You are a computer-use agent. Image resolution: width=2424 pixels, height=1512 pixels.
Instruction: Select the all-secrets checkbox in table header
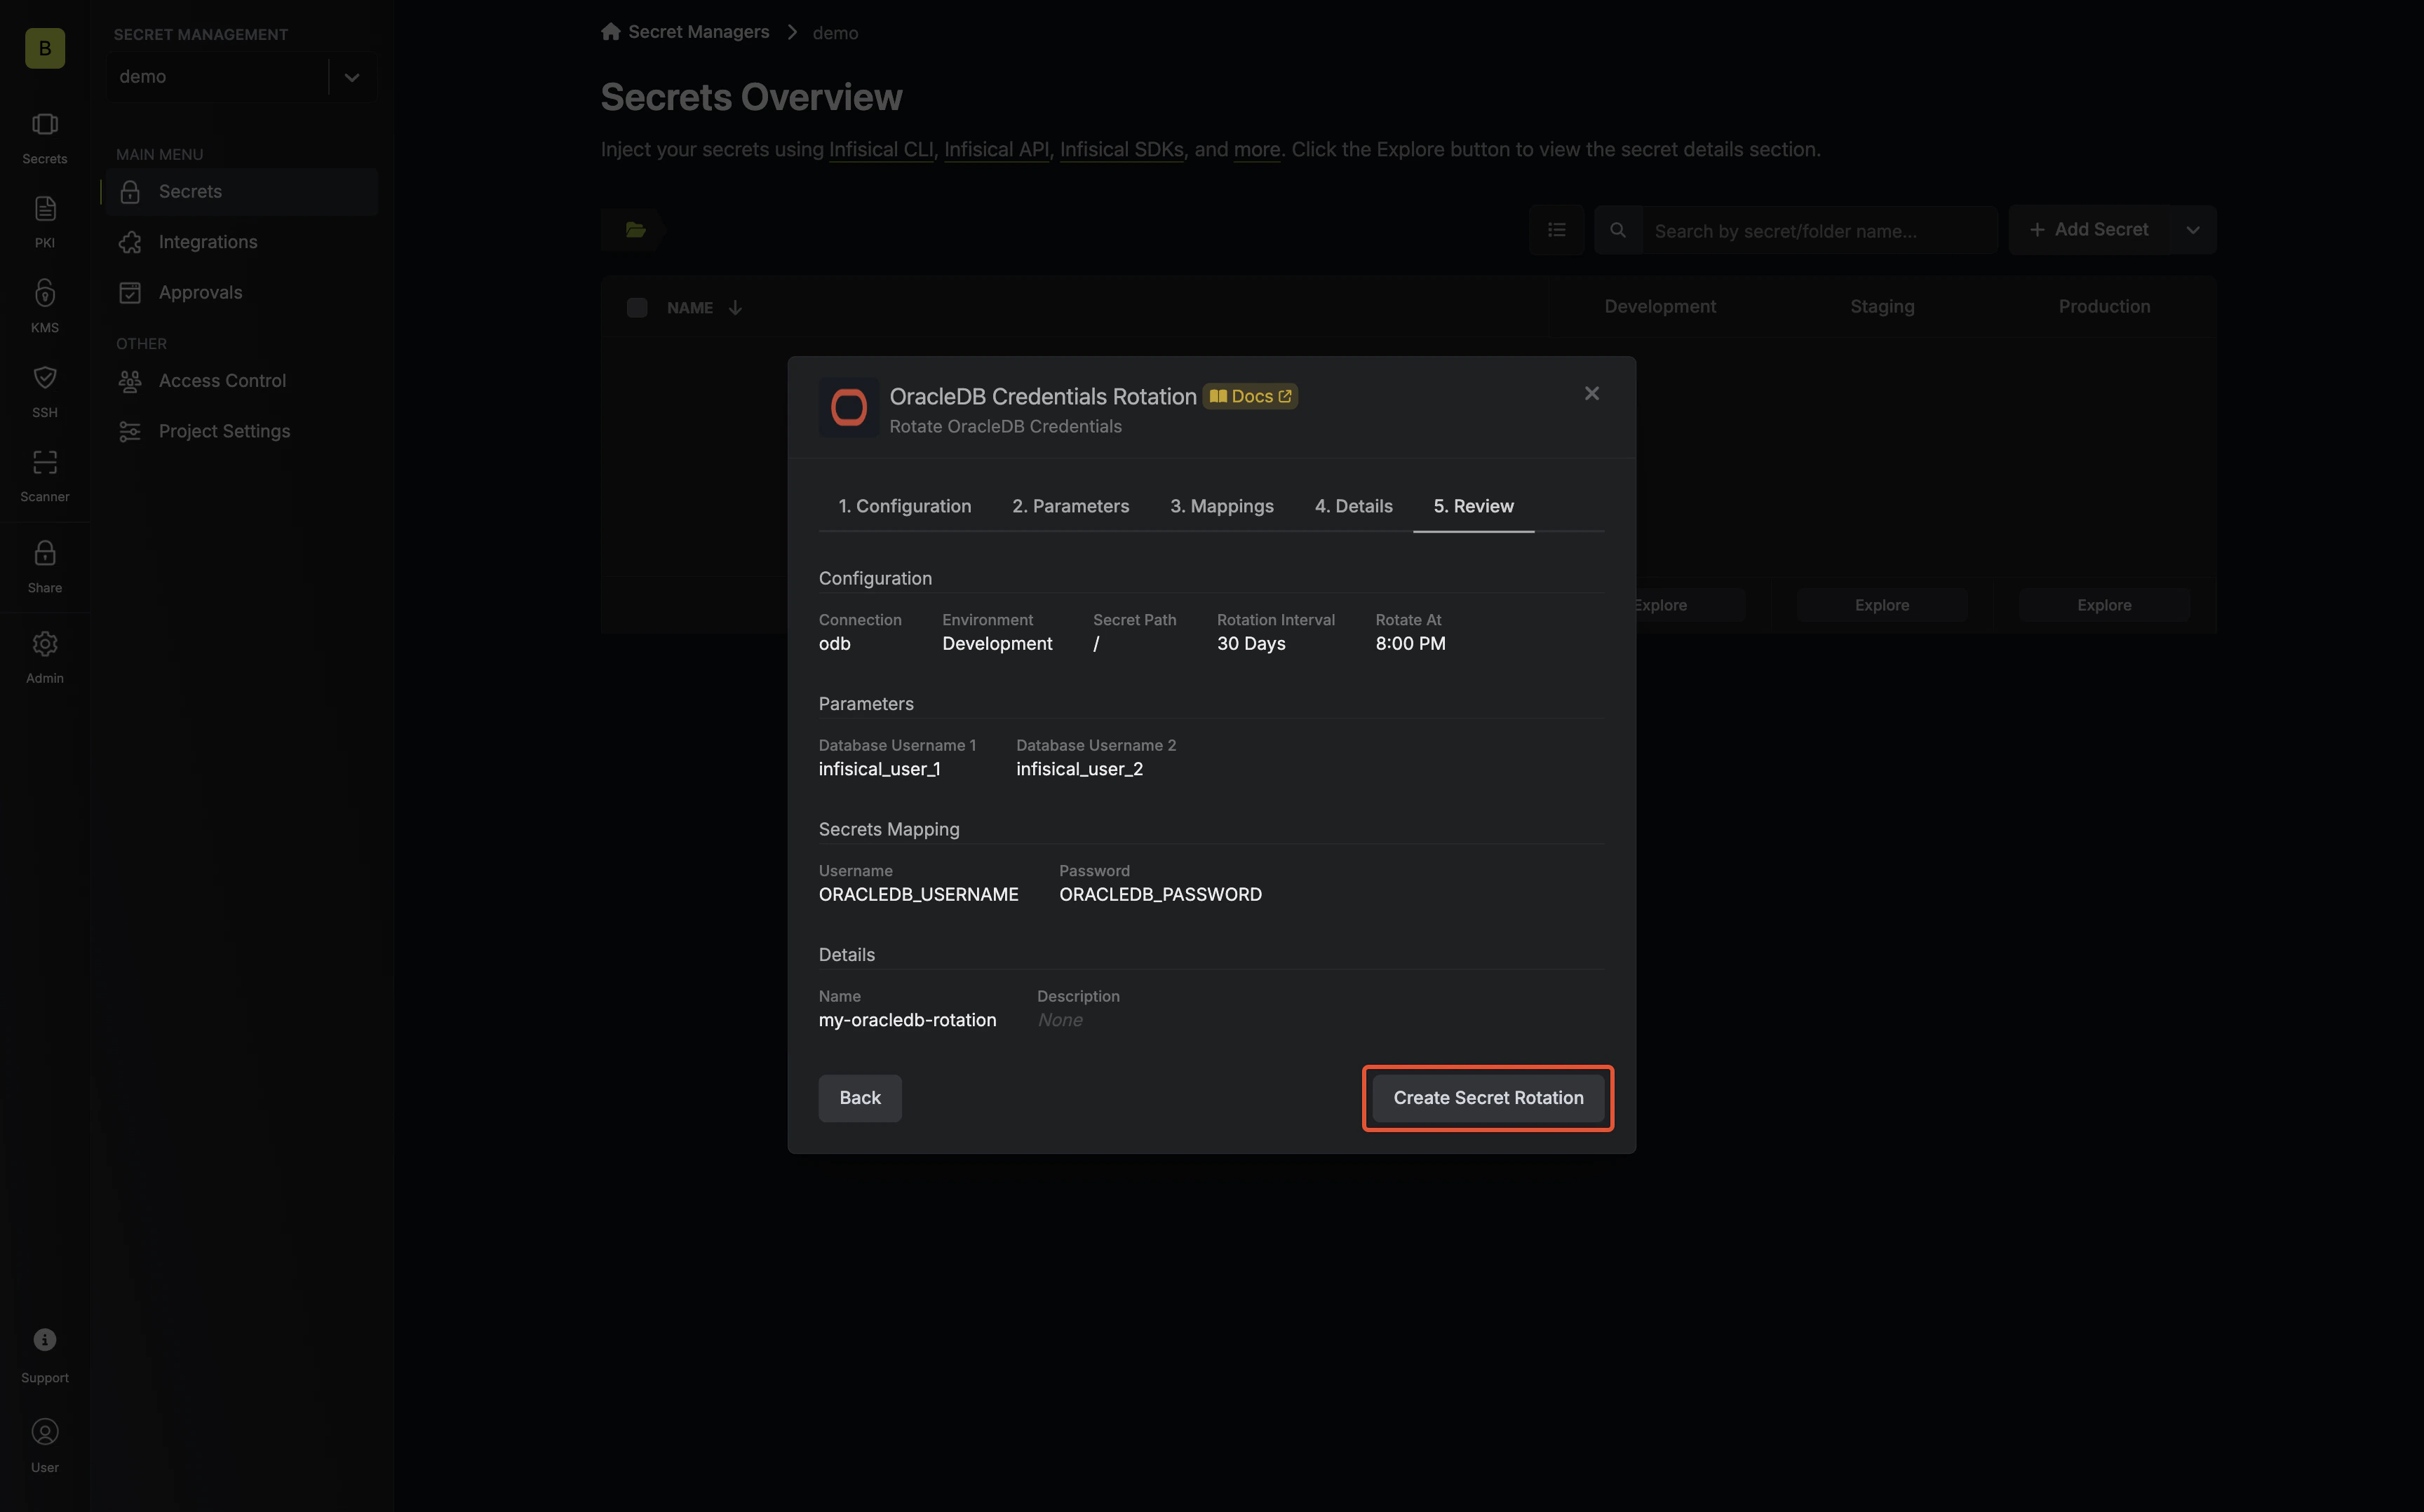pos(638,308)
